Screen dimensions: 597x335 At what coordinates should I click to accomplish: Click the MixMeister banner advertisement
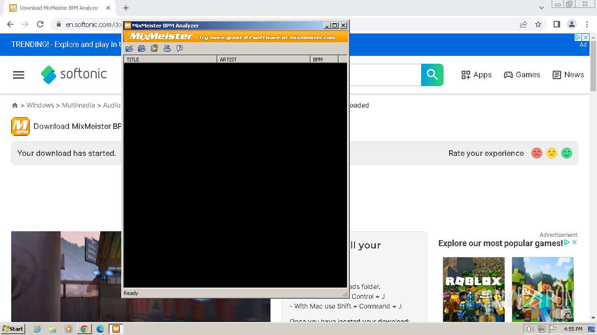pos(236,36)
